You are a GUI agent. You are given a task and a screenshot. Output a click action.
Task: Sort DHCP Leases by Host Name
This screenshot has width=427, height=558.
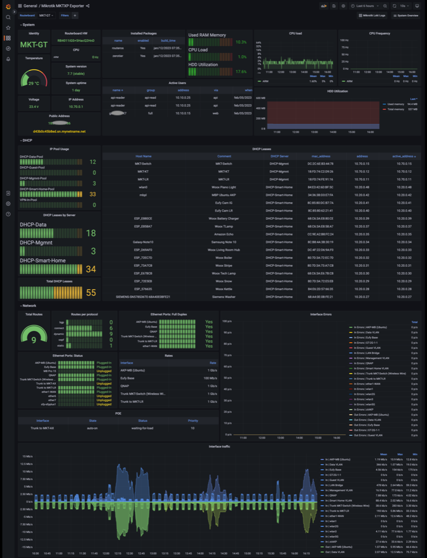(143, 156)
